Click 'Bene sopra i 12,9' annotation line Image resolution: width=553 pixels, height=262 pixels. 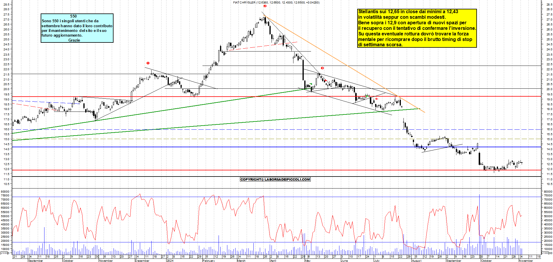pos(413,23)
